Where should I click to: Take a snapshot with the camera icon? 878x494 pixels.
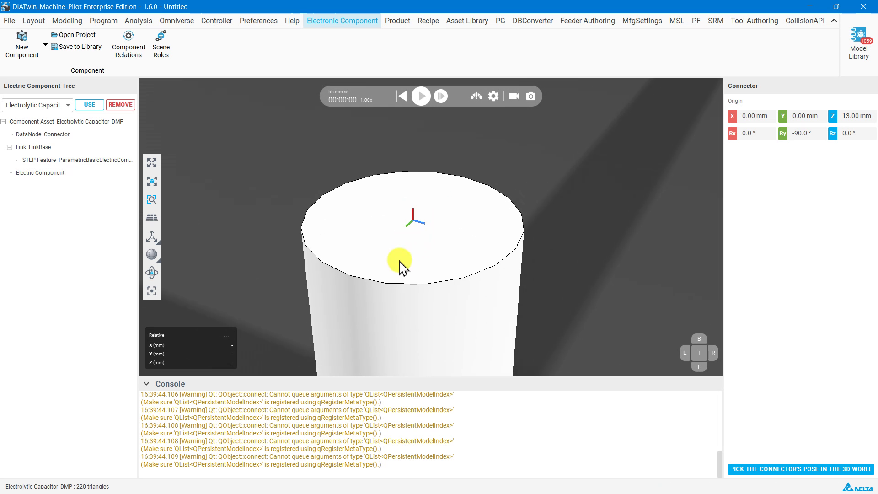[x=531, y=96]
